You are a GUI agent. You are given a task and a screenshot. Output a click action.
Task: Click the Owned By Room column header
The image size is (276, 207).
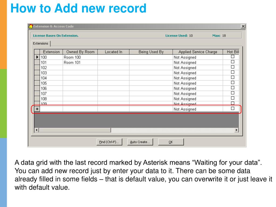80,52
